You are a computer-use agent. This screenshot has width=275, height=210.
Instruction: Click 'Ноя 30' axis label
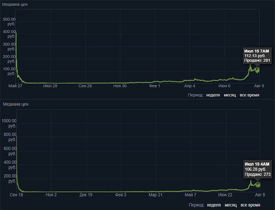(x=120, y=86)
